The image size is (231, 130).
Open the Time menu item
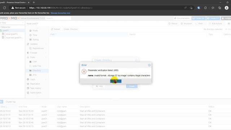point(35,35)
